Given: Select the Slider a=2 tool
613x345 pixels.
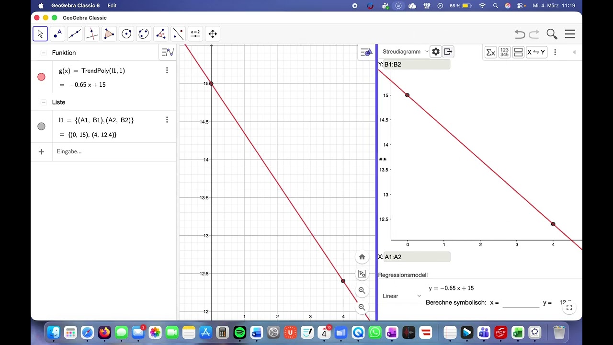Looking at the screenshot, I should pyautogui.click(x=195, y=34).
